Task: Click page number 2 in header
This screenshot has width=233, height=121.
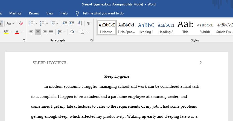Action: coord(201,63)
